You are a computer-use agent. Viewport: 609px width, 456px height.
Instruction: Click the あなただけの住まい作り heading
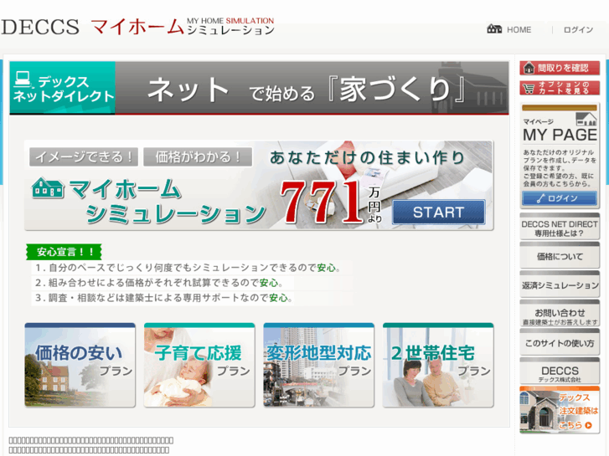367,158
